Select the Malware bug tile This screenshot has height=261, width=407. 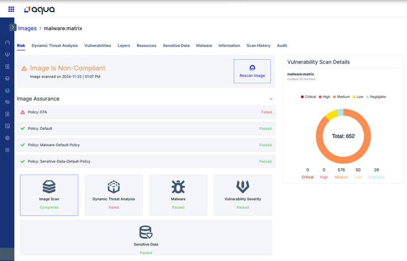(x=178, y=195)
